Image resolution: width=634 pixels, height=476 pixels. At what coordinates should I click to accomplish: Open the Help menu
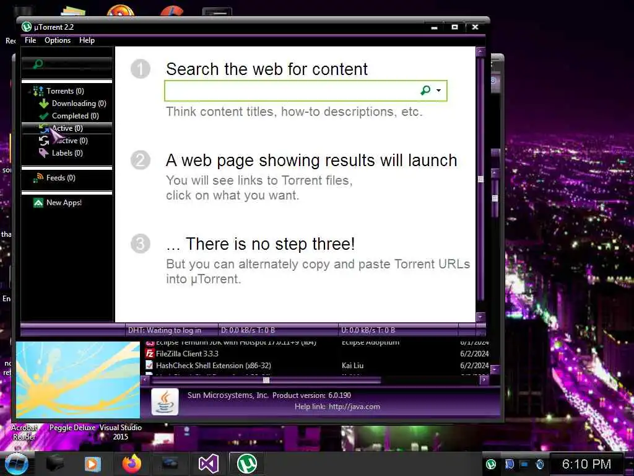[x=87, y=40]
